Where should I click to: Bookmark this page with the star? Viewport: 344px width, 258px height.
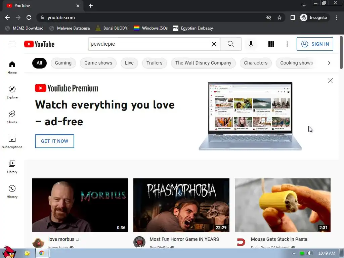(279, 17)
